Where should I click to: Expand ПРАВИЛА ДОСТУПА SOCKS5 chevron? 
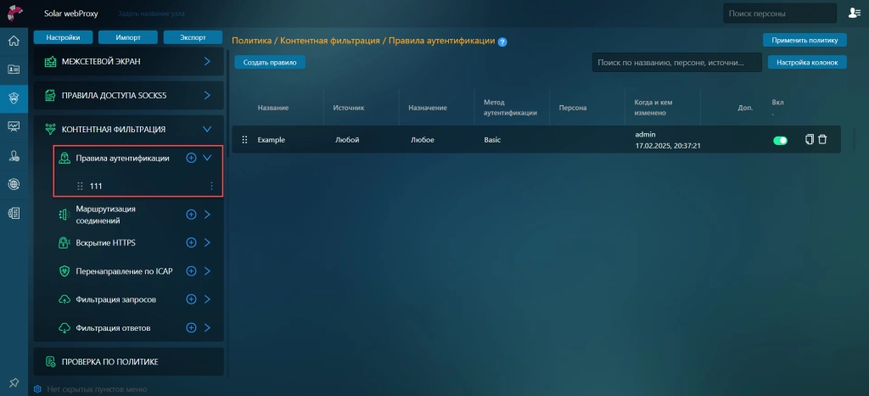(207, 95)
